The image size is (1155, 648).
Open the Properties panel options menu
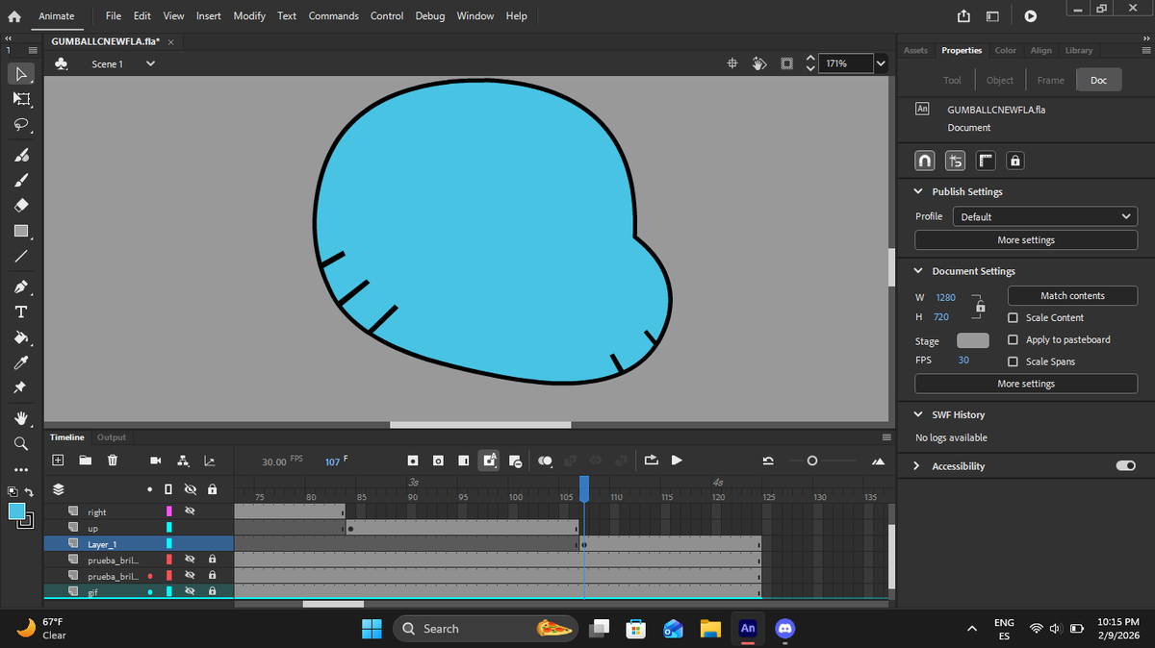(1145, 50)
